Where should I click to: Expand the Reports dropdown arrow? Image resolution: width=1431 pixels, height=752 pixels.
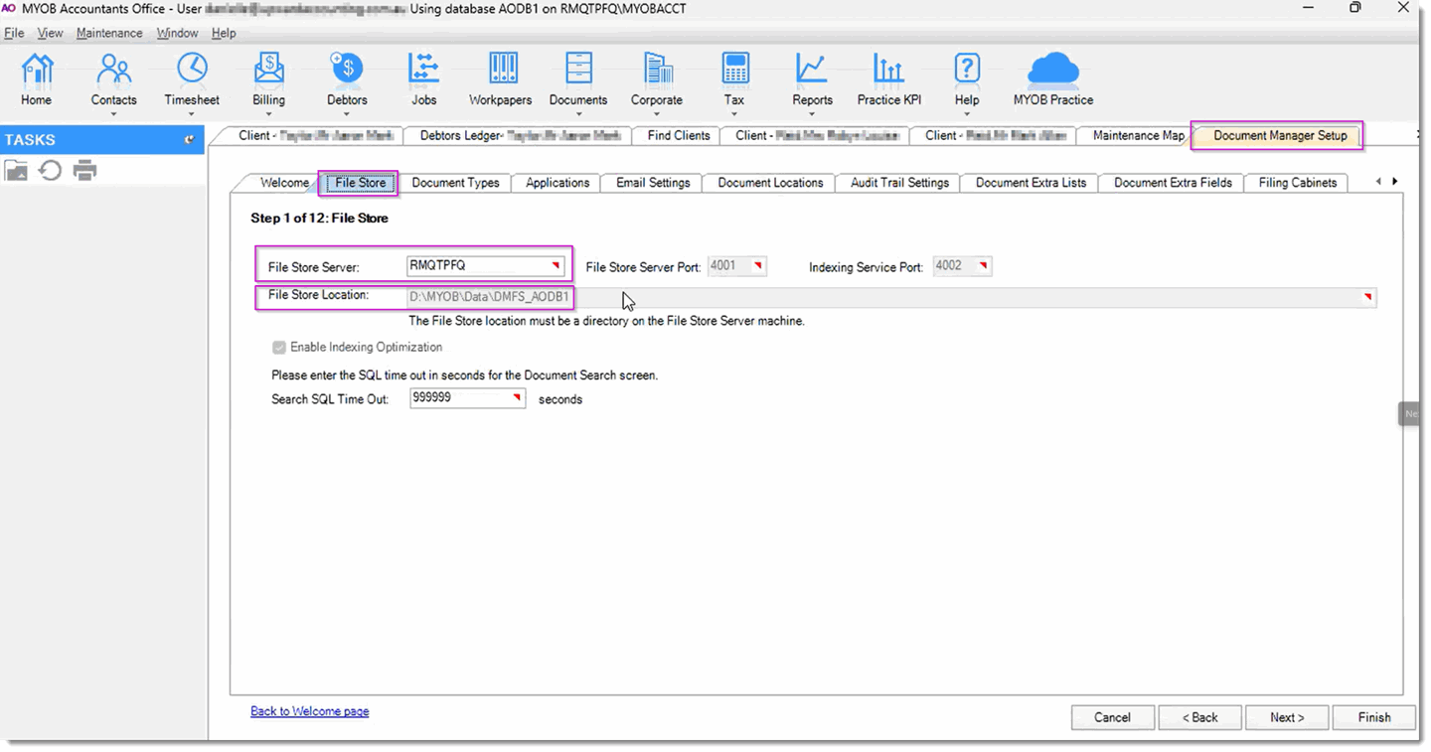coord(812,114)
